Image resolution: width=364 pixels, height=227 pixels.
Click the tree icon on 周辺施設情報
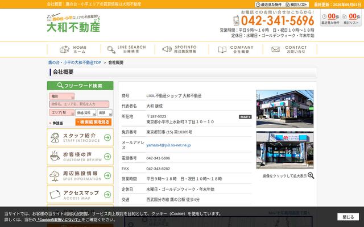pos(55,176)
